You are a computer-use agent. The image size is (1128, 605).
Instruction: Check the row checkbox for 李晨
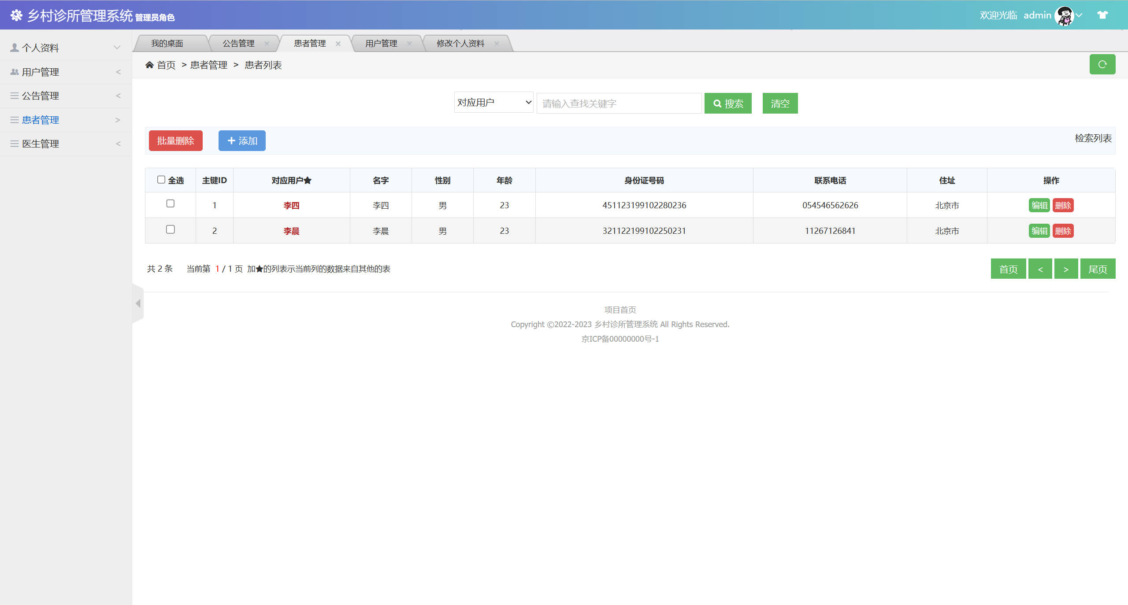(x=171, y=229)
